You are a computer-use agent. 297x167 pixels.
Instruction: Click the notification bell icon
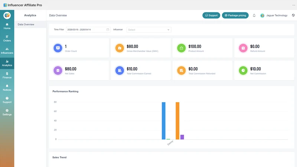[254, 15]
